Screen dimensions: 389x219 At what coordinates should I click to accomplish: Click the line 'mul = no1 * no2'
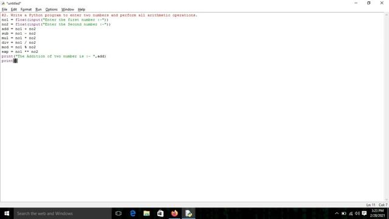pos(19,38)
